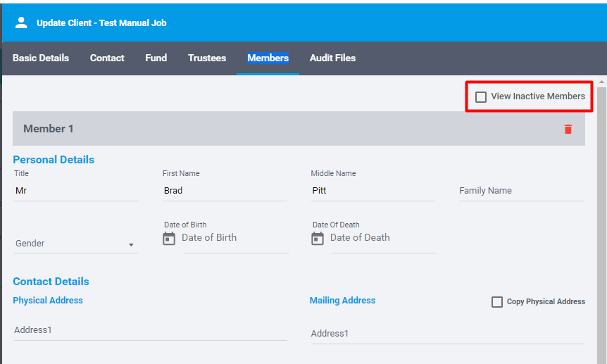This screenshot has height=364, width=607.
Task: Open the Contact tab
Action: (x=107, y=58)
